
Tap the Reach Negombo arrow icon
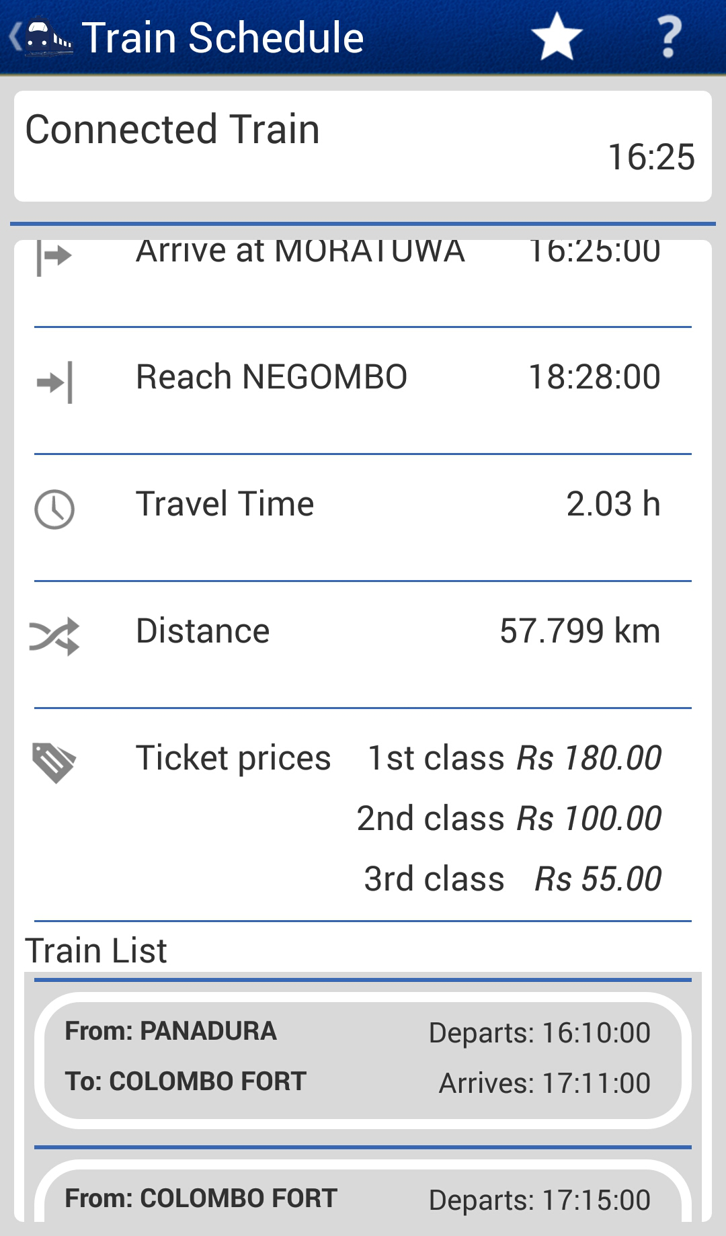(x=54, y=382)
